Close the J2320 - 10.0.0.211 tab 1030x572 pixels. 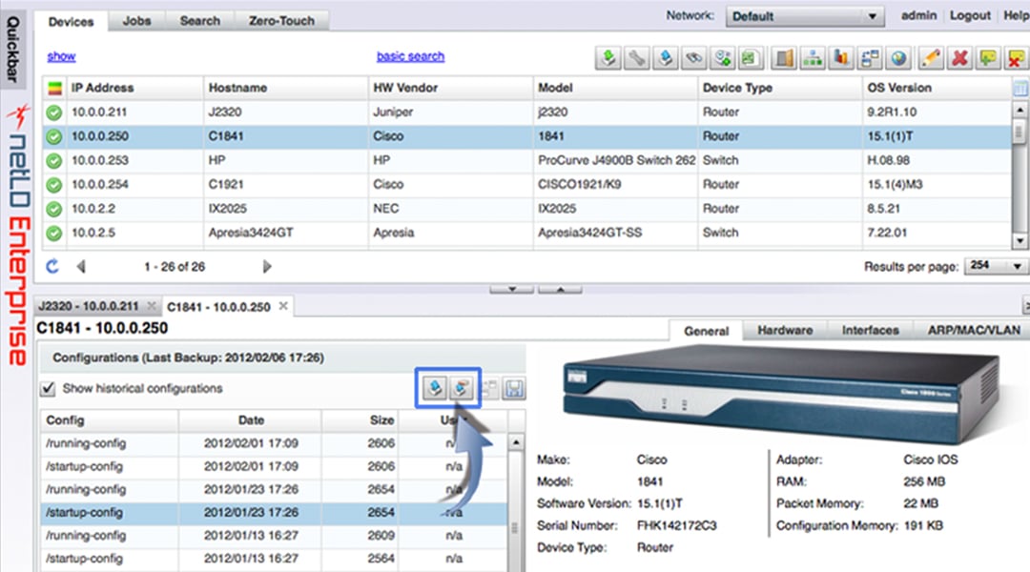pos(152,307)
